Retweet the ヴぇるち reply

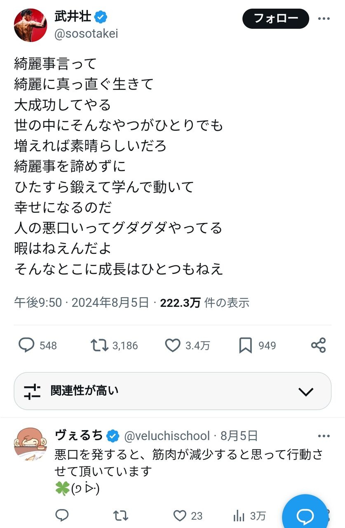(x=121, y=515)
